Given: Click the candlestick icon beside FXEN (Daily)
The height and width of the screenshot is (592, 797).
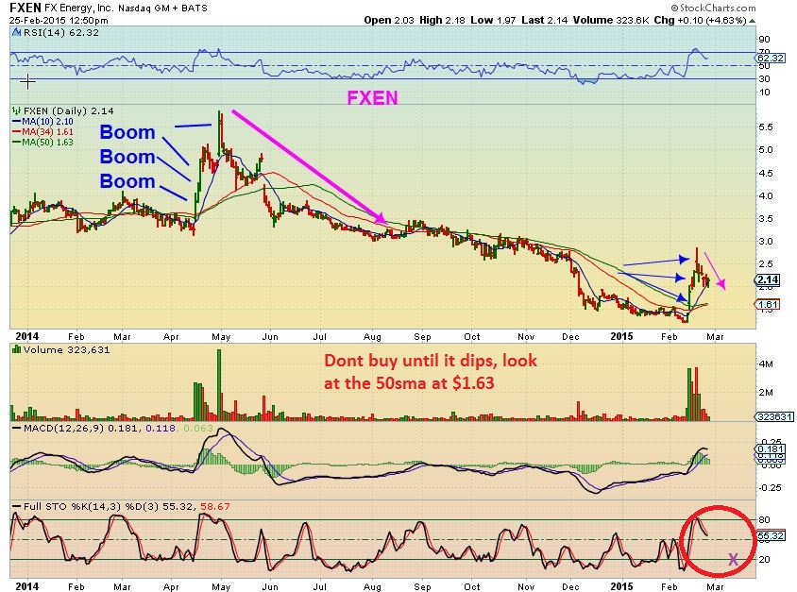Looking at the screenshot, I should pyautogui.click(x=17, y=110).
